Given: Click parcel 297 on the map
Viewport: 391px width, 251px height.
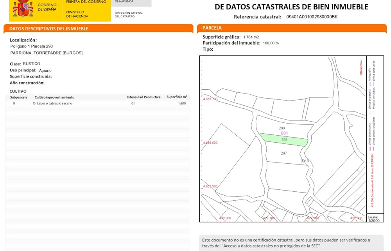Looking at the screenshot, I should pos(284,153).
